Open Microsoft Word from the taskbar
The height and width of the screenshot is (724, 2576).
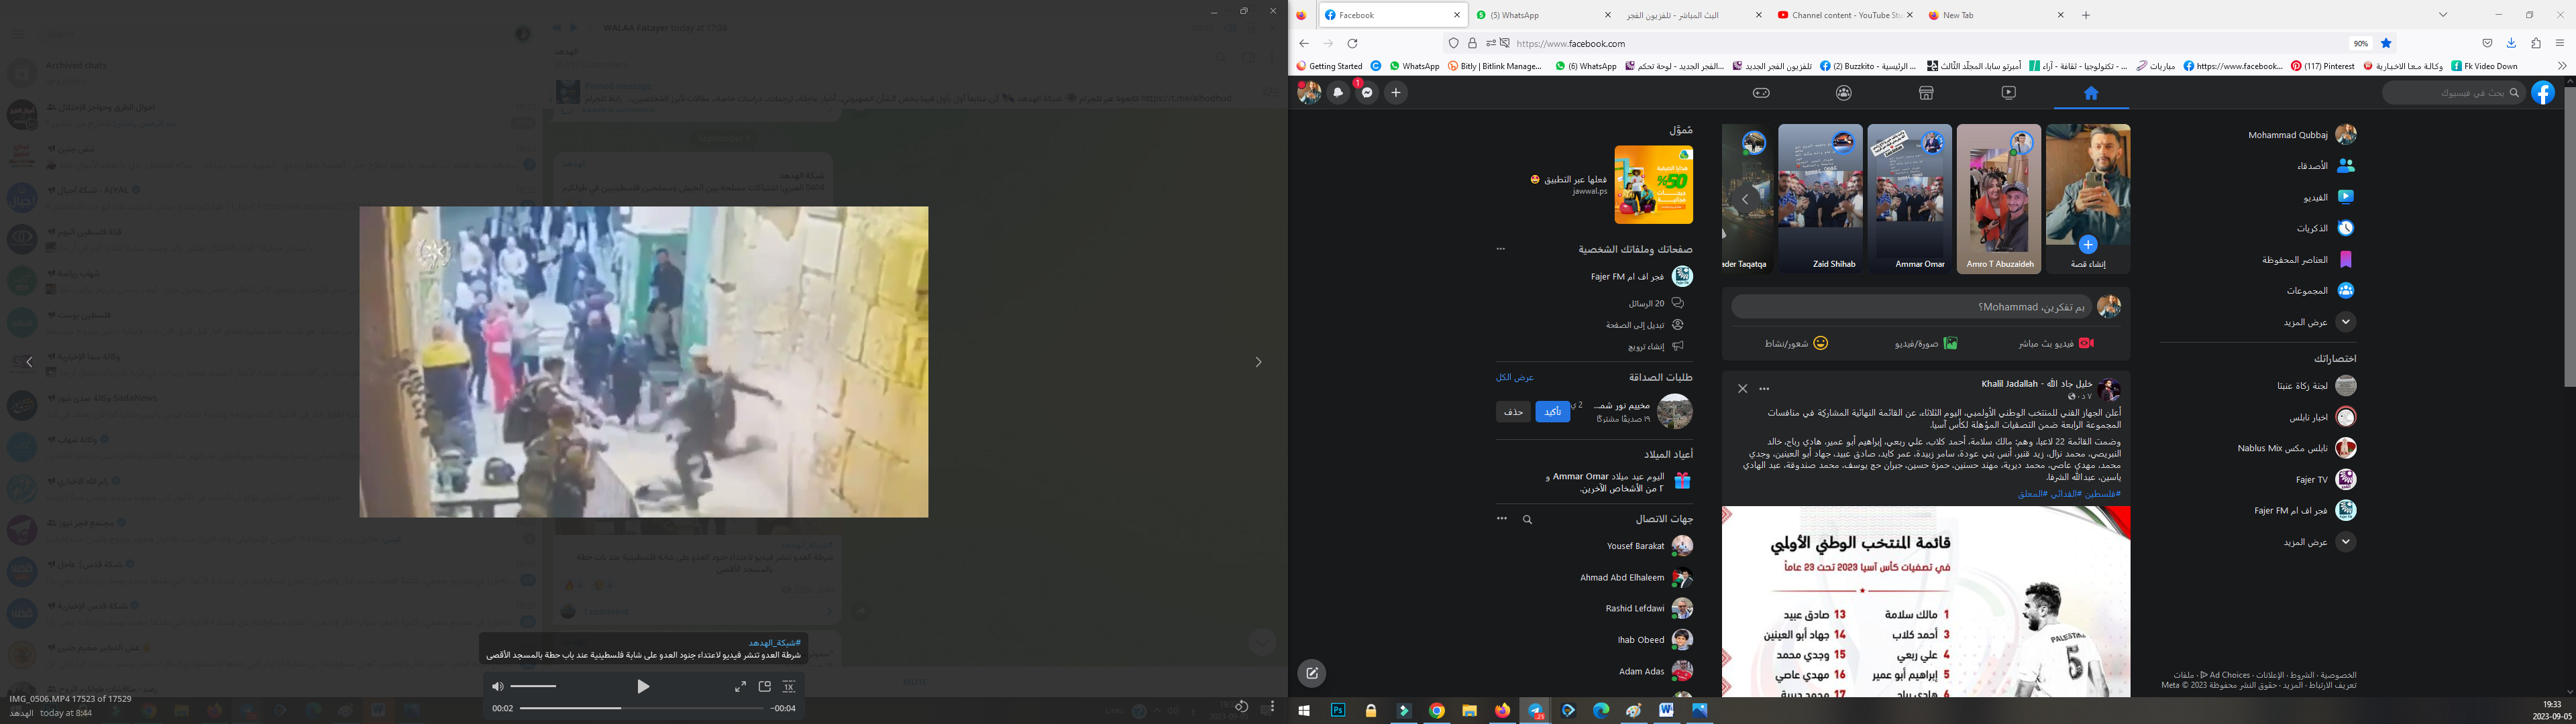[1666, 711]
